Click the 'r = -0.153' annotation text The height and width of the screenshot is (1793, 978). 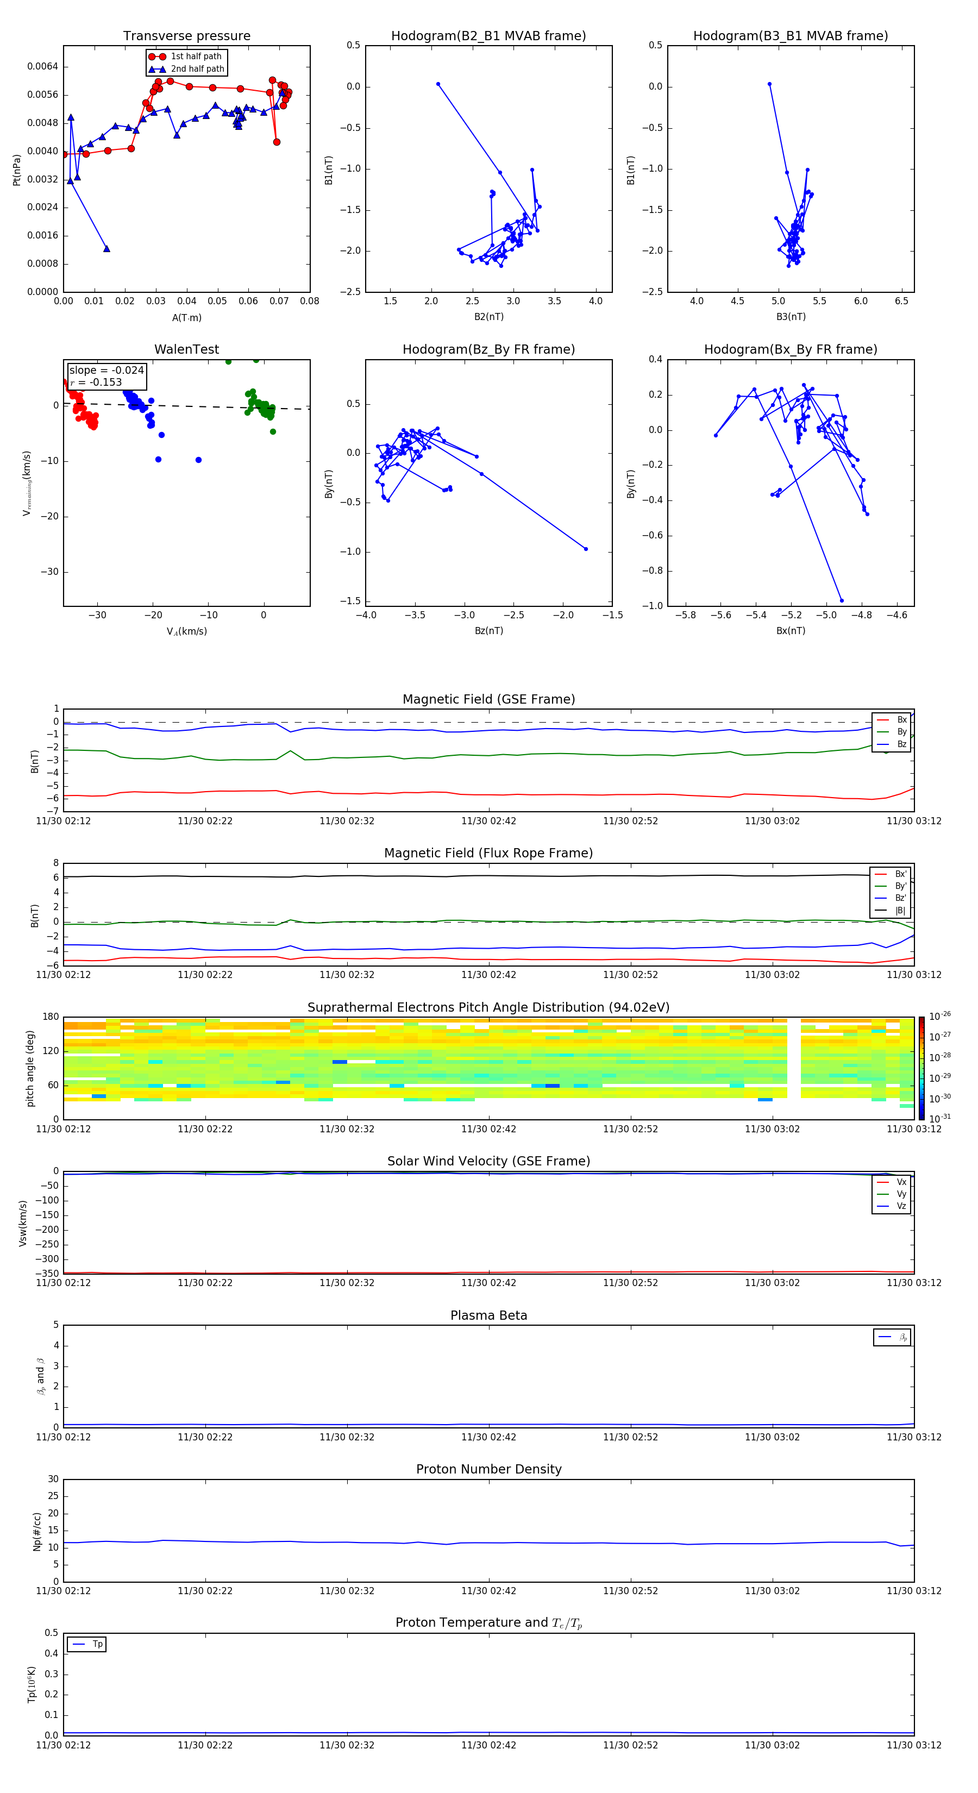click(x=96, y=382)
